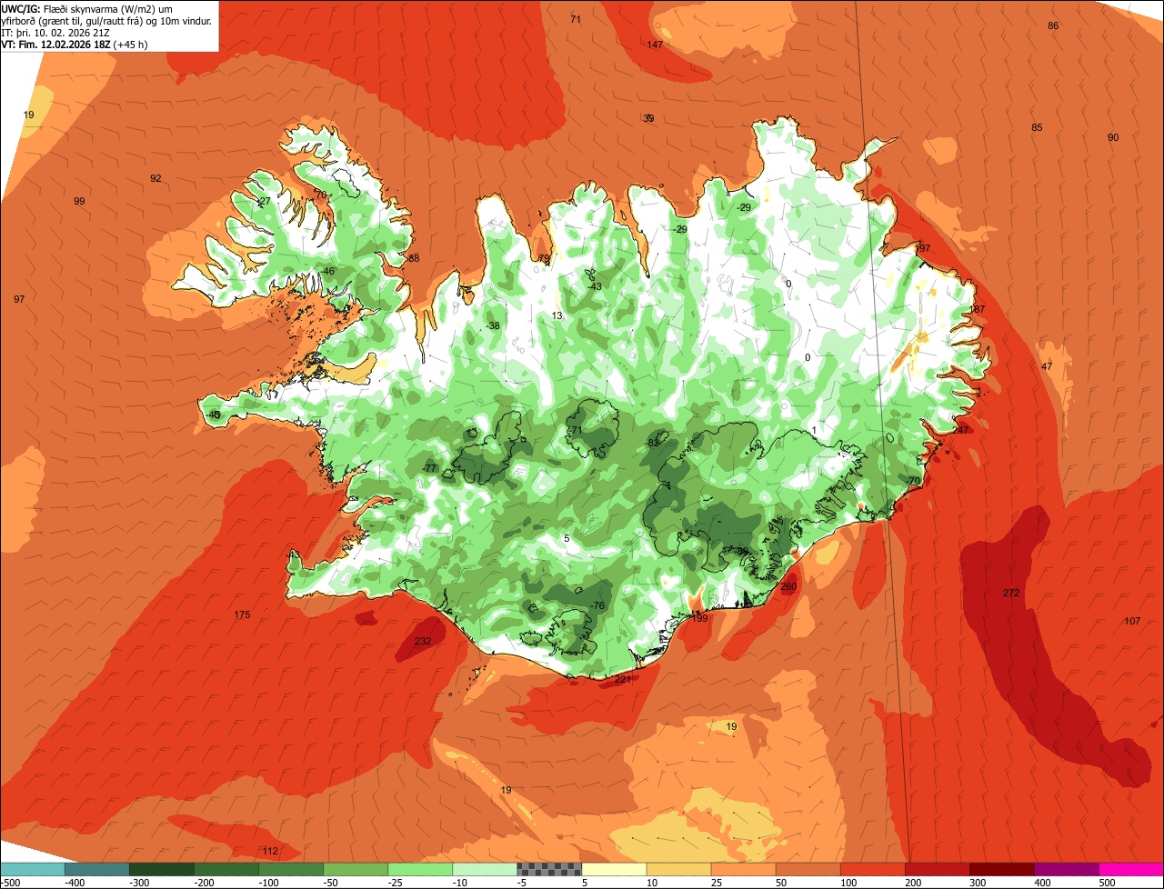Click the 90 value near the right edge
This screenshot has height=889, width=1164.
pos(1113,137)
